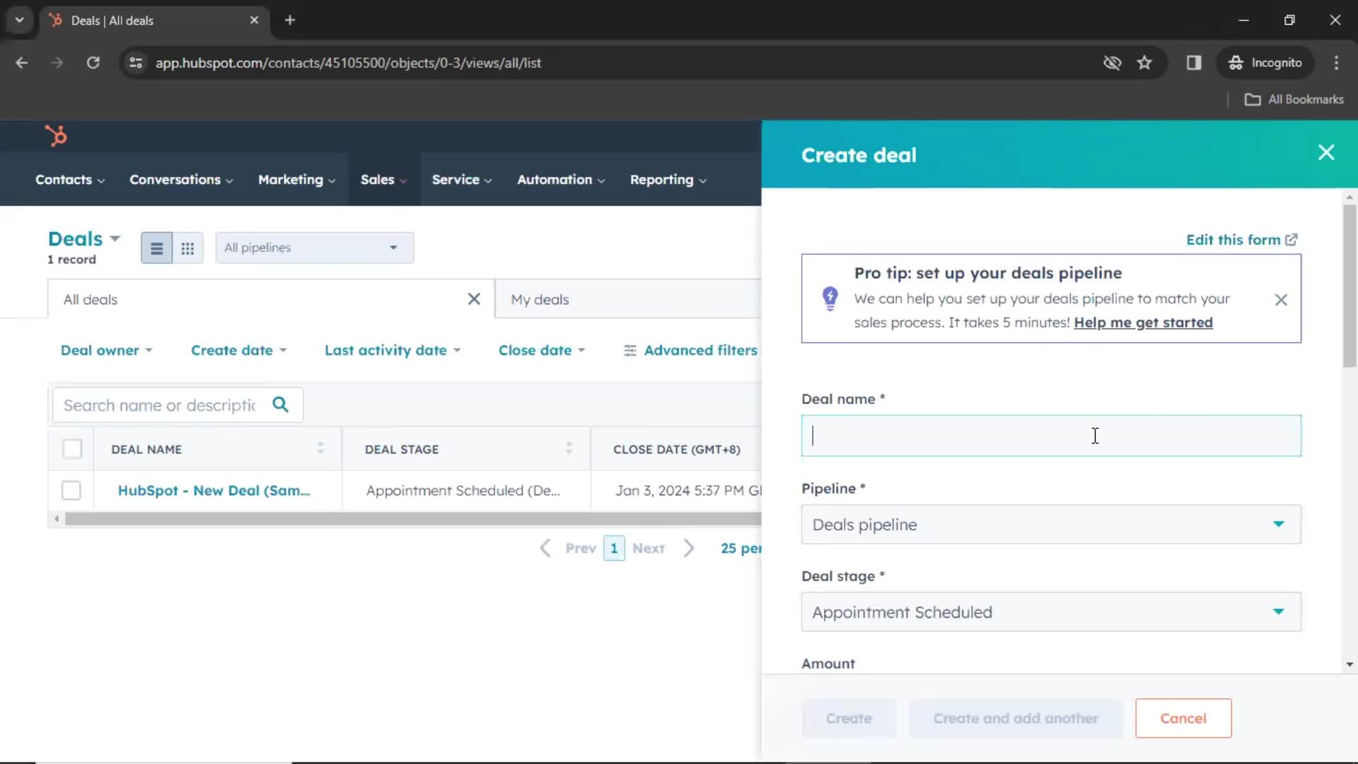Go to previous page chevron

545,548
